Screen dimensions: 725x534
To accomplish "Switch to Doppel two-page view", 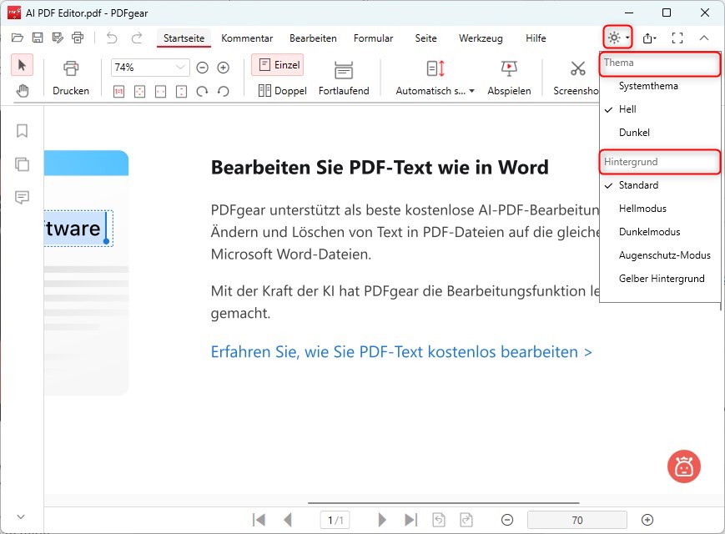I will coord(283,91).
